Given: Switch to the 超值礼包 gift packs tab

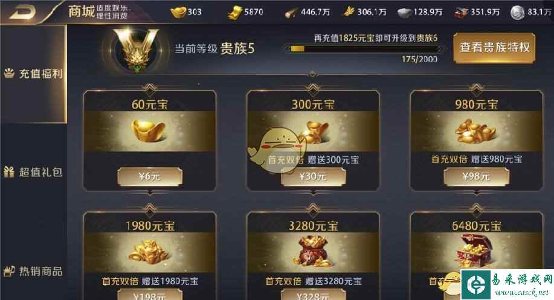Looking at the screenshot, I should coord(33,172).
